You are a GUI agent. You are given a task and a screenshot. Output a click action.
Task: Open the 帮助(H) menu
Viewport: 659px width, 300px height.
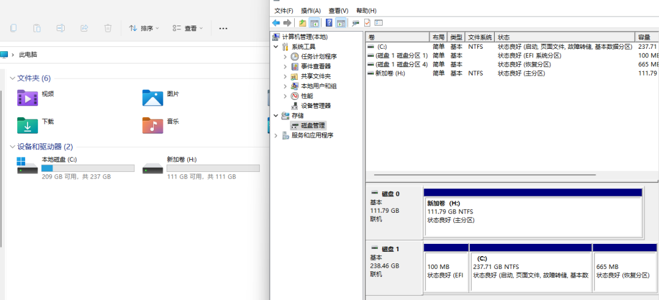(366, 10)
